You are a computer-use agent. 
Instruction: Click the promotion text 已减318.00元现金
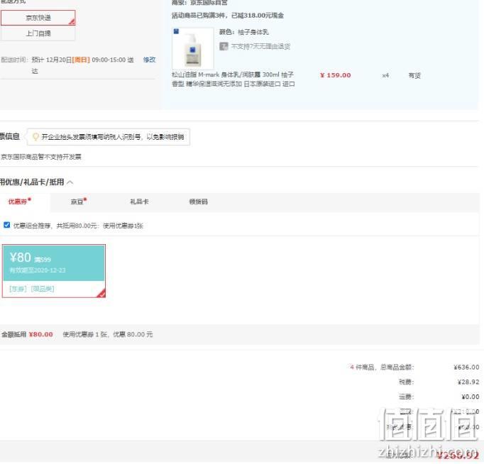click(x=258, y=16)
